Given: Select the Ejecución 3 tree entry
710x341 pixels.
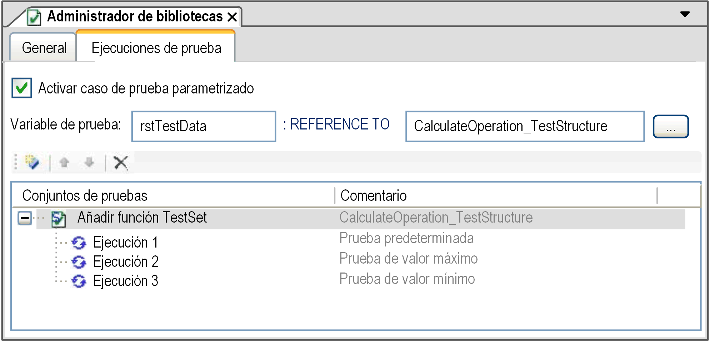Looking at the screenshot, I should 125,281.
